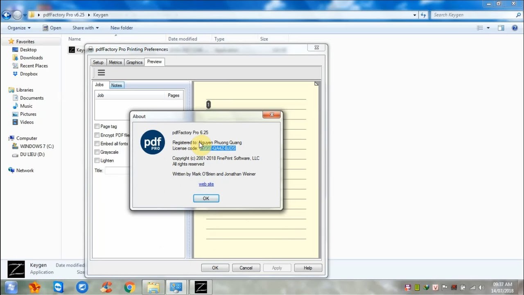Image resolution: width=524 pixels, height=295 pixels.
Task: Click the pdf PRO logo in About dialog
Action: point(152,142)
